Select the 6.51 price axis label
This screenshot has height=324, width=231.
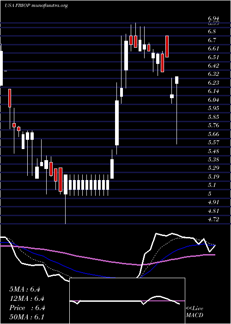[x=213, y=57]
